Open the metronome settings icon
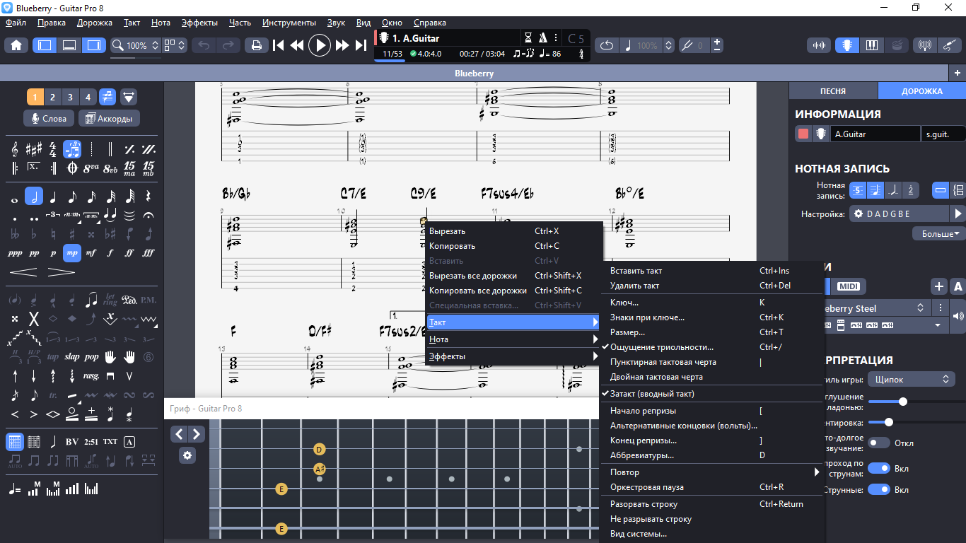 point(543,38)
